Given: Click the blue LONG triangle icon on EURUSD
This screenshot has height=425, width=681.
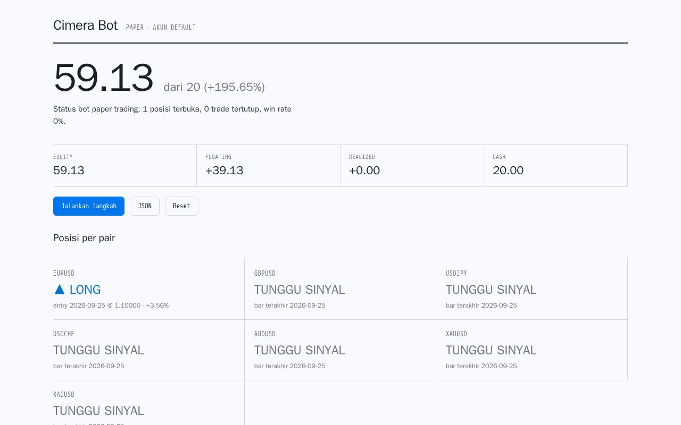Looking at the screenshot, I should click(x=60, y=290).
